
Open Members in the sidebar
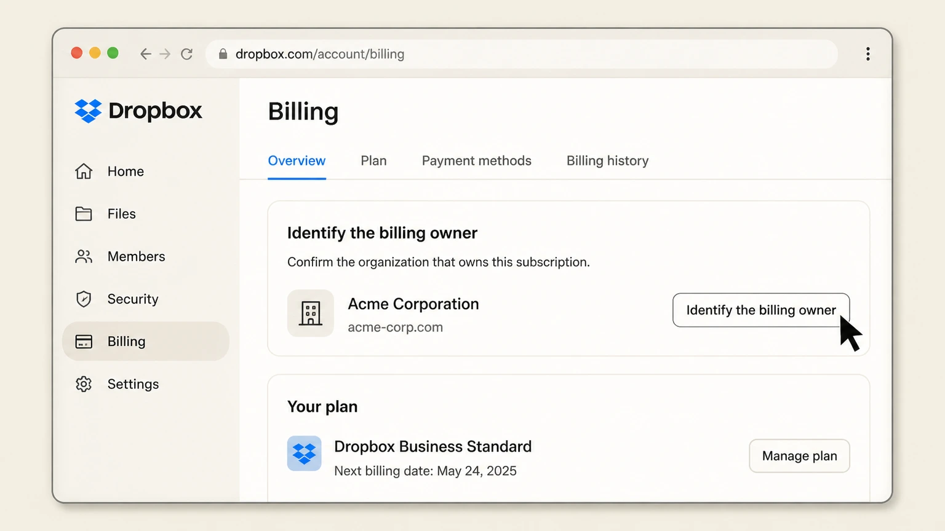146,256
